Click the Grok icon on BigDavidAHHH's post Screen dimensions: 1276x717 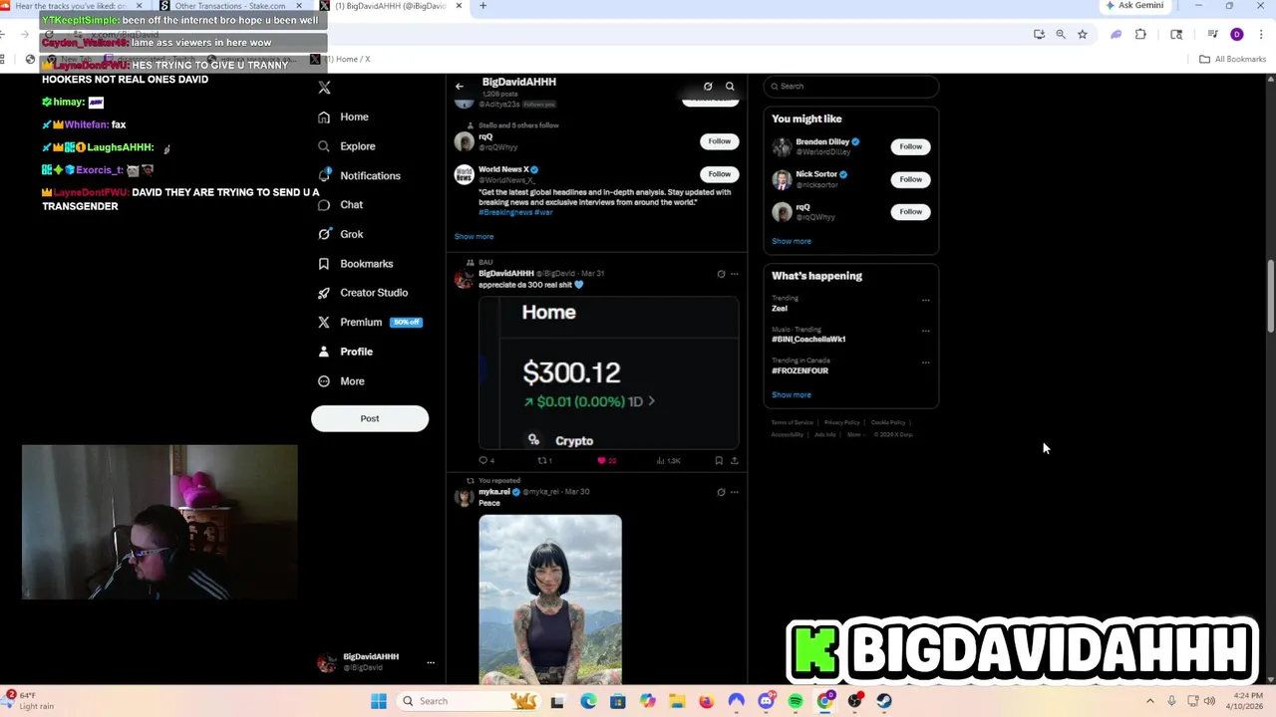[x=721, y=274]
